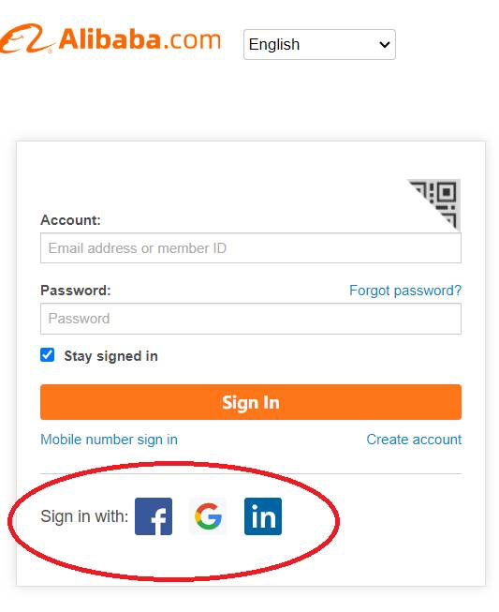Sign in with the Google icon

tap(208, 516)
